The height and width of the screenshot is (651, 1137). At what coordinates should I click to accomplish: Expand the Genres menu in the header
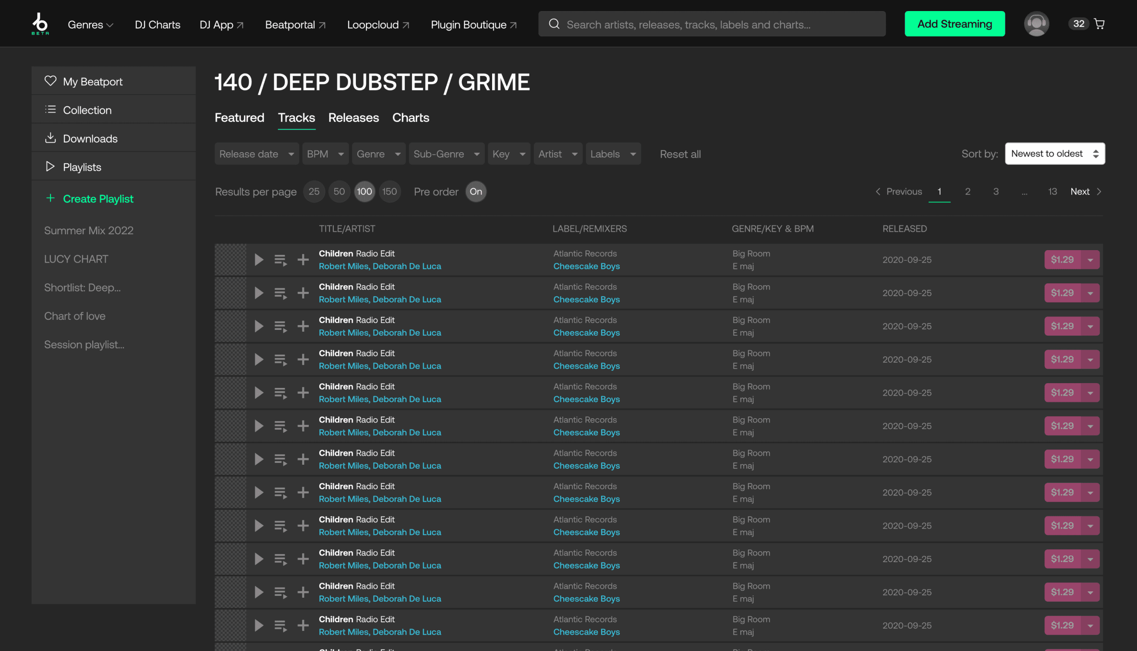(x=90, y=24)
